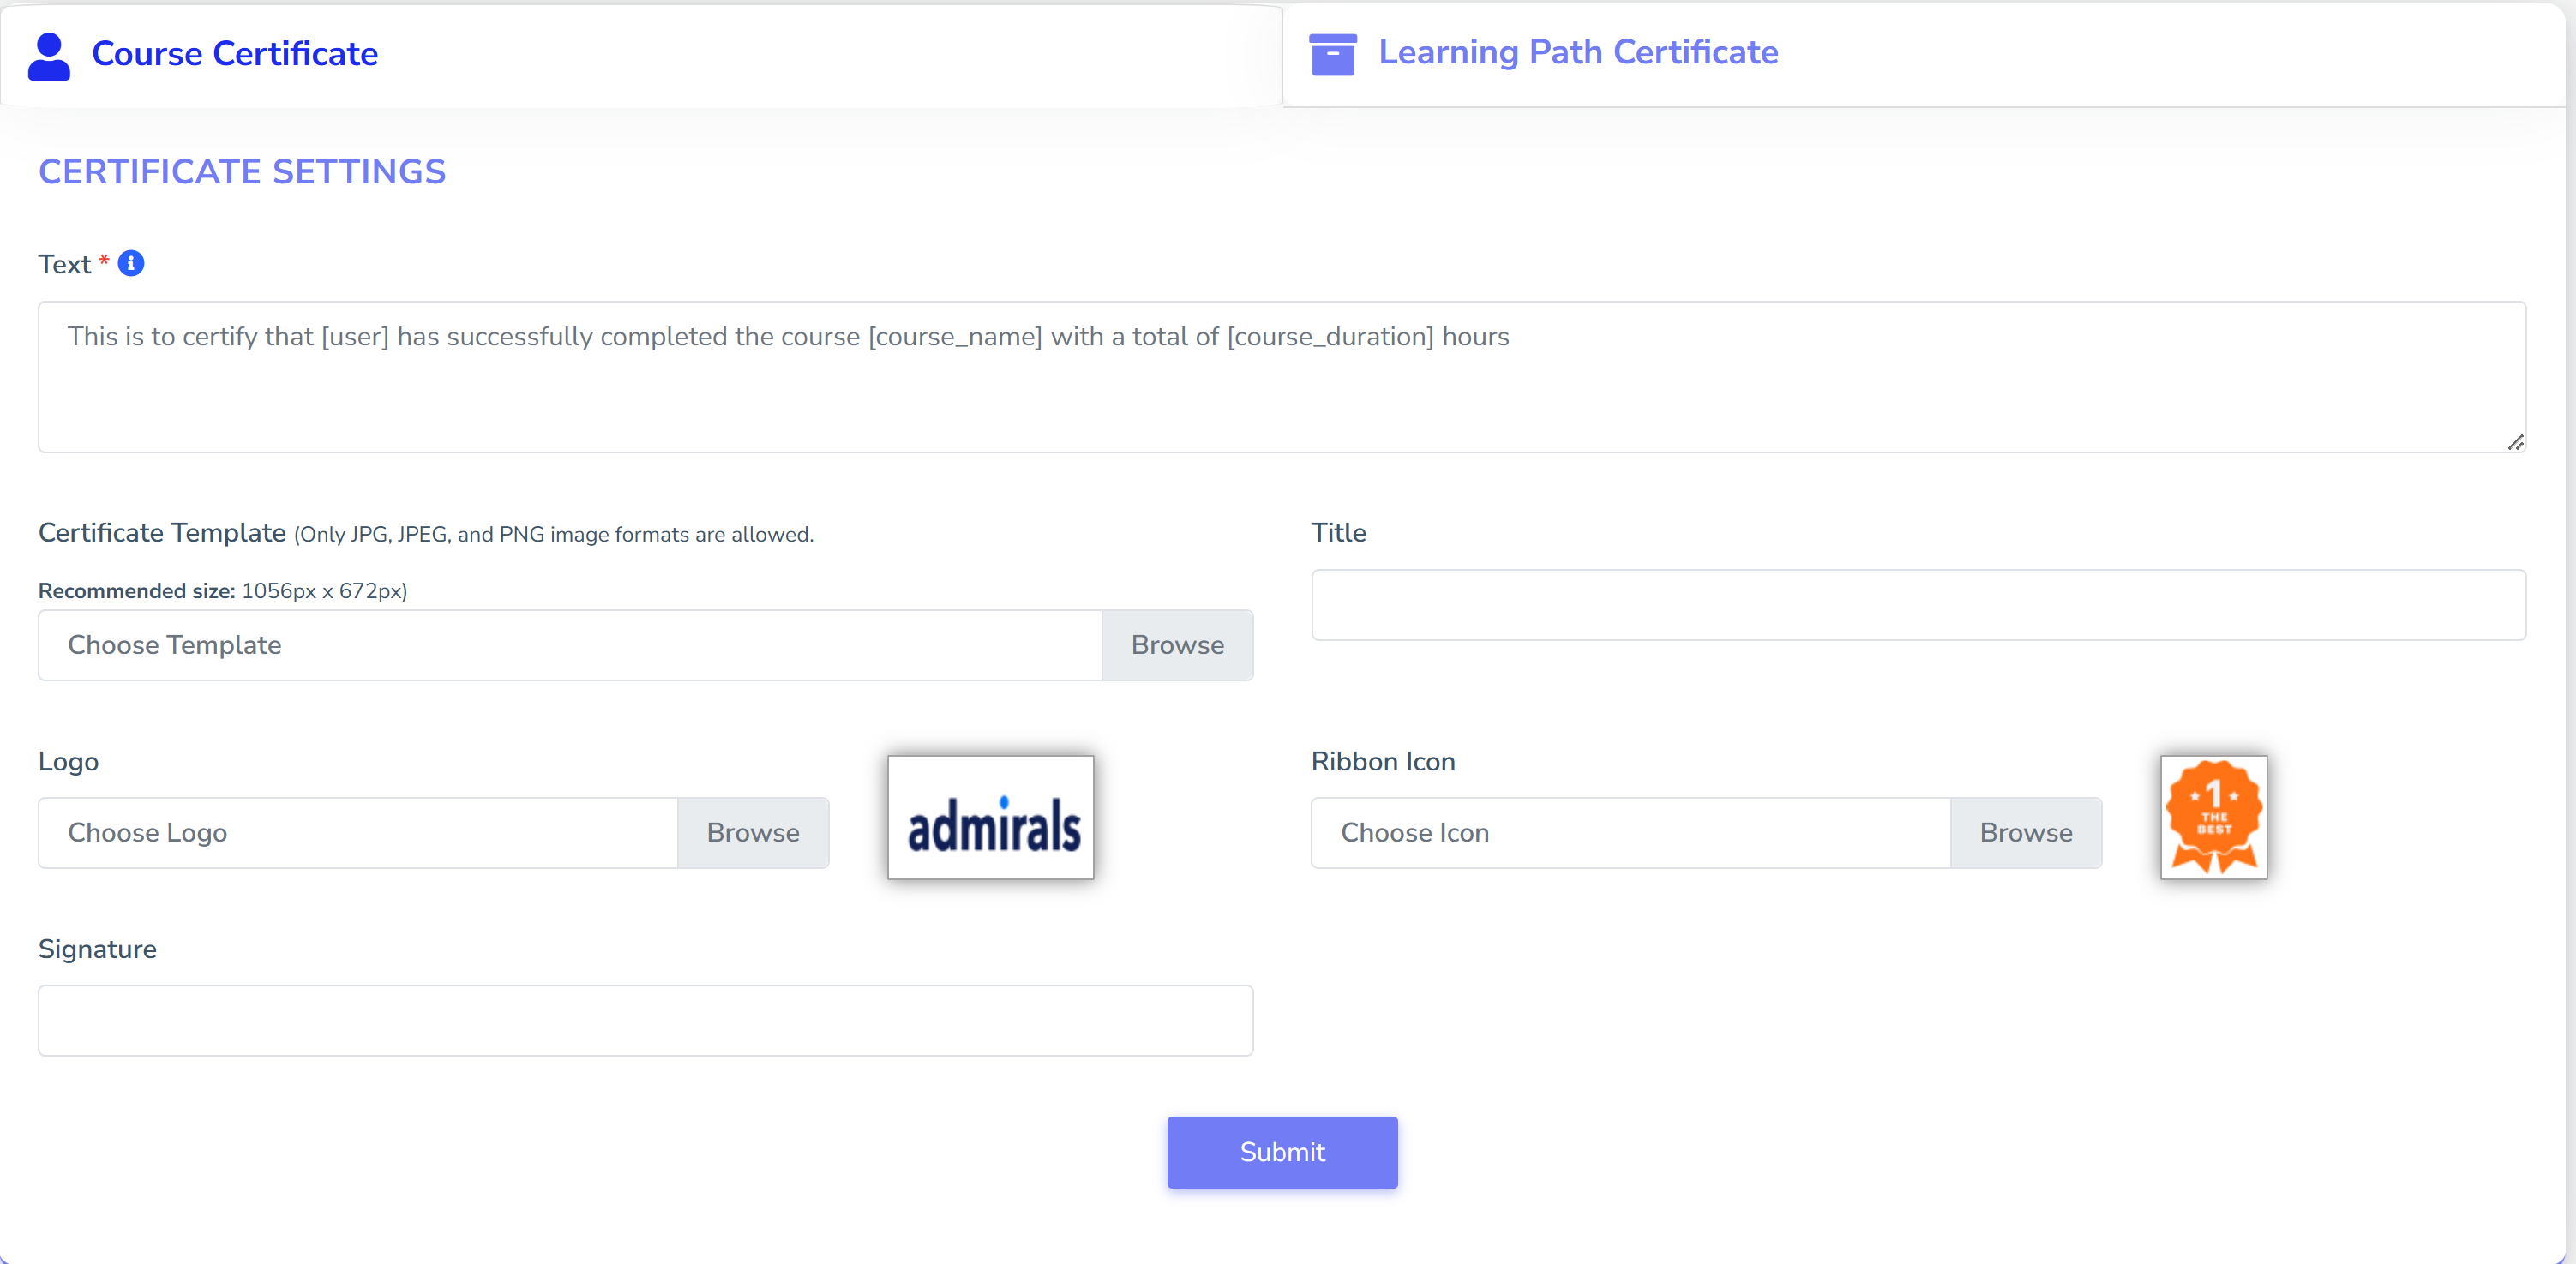Click the admirals logo preview image
Screen dimensions: 2576x1264
coord(990,817)
